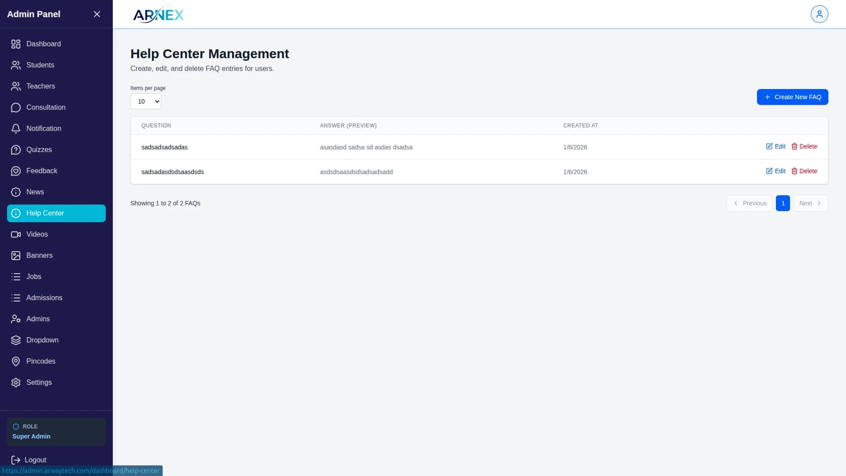Delete the sadsadasdsdsaasdsds FAQ entry

pyautogui.click(x=804, y=171)
